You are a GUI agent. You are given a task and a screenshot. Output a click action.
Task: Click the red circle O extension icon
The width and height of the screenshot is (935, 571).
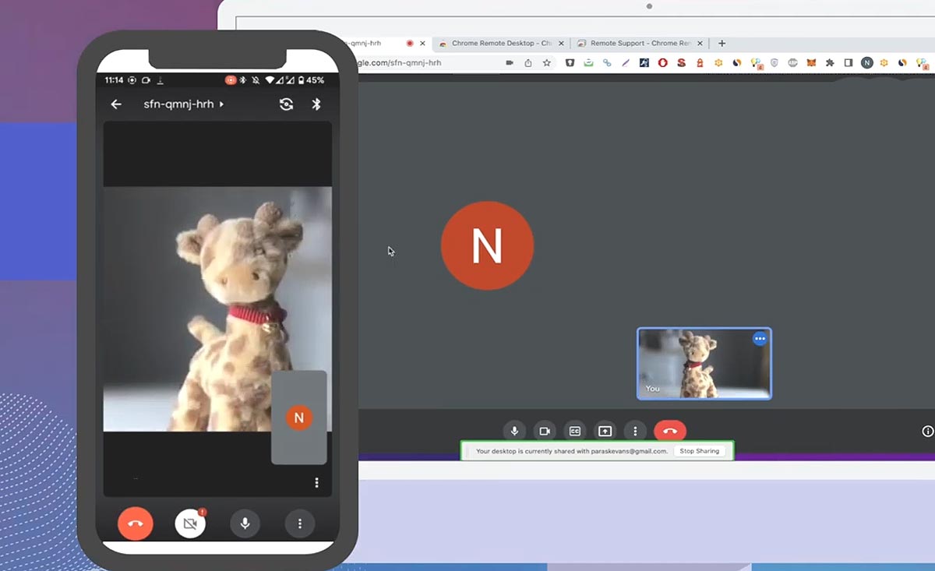(663, 63)
